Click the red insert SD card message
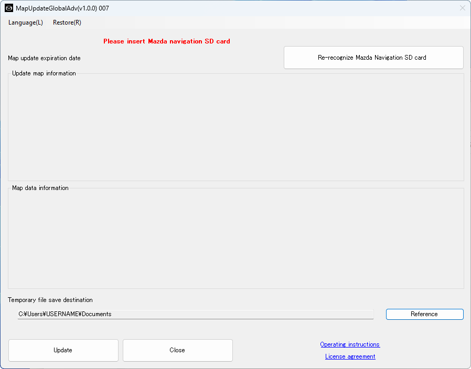 166,41
